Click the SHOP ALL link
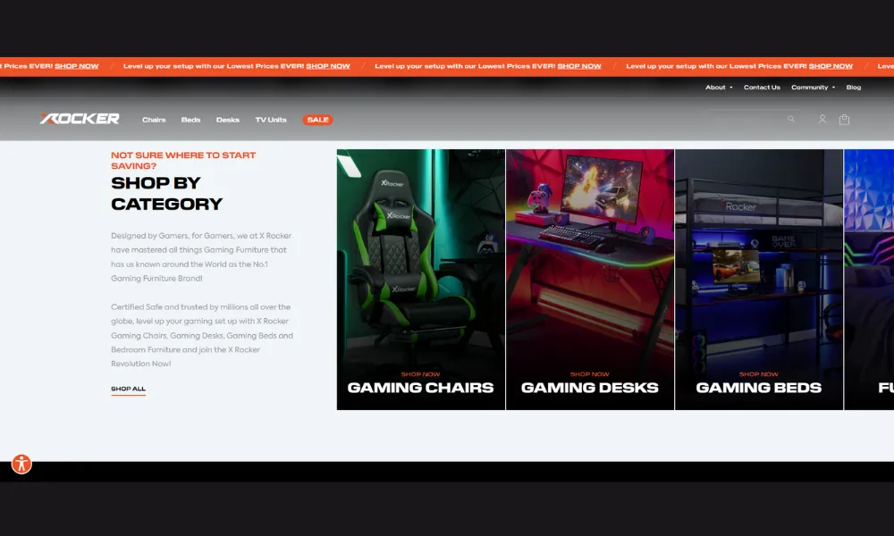894x536 pixels. pyautogui.click(x=128, y=389)
